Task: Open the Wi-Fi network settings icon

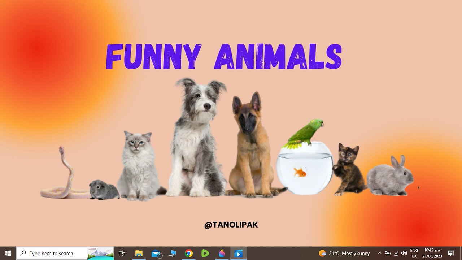Action: tap(396, 253)
